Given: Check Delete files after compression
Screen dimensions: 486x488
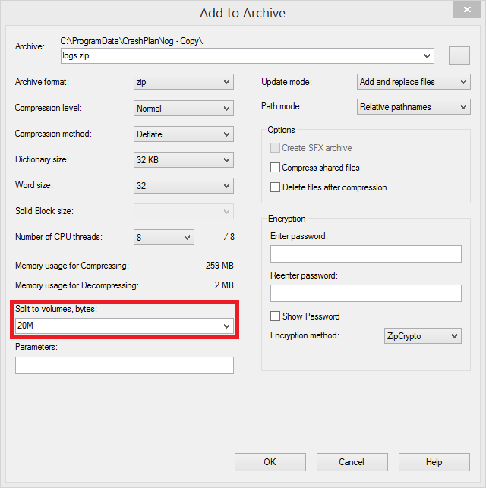Looking at the screenshot, I should (x=275, y=187).
